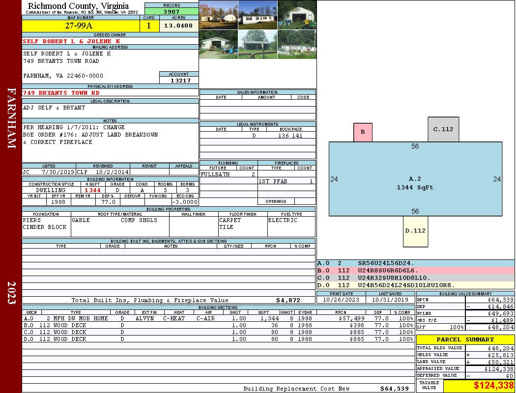Image resolution: width=516 pixels, height=393 pixels.
Task: Click legal description ADJ SELF & BRYANT
Action: pos(54,108)
